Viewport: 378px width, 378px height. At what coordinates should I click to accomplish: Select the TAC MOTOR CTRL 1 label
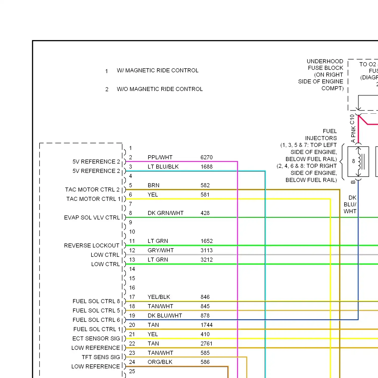tap(93, 199)
